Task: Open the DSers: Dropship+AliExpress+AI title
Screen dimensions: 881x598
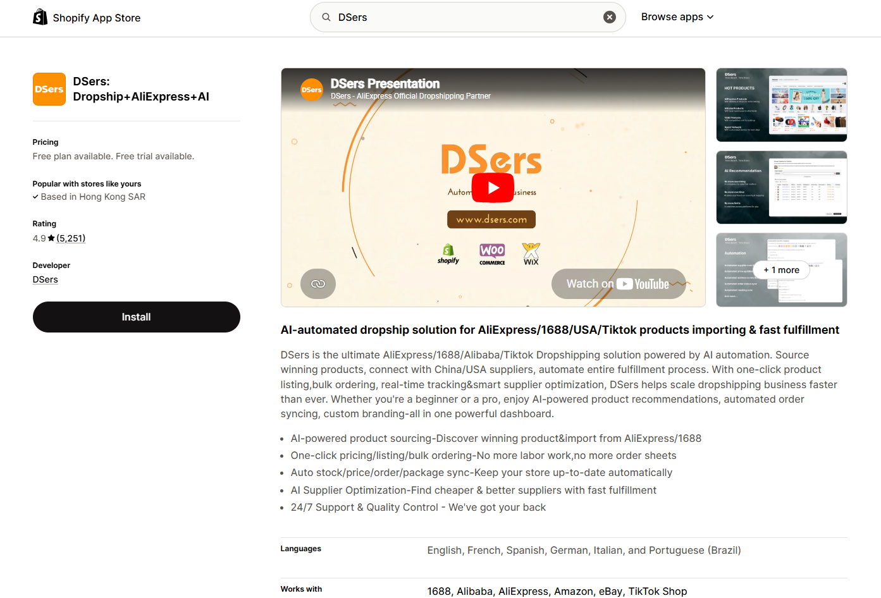Action: [x=141, y=89]
